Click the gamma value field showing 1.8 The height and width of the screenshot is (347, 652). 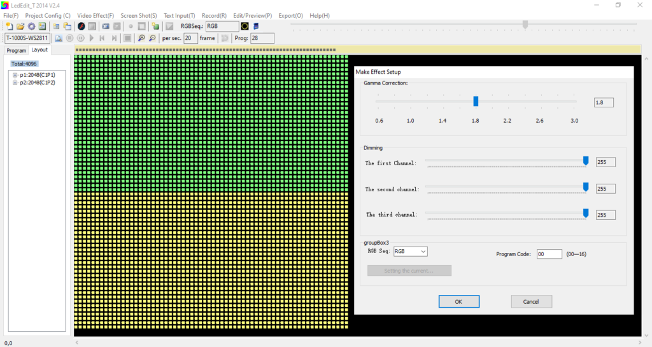604,102
